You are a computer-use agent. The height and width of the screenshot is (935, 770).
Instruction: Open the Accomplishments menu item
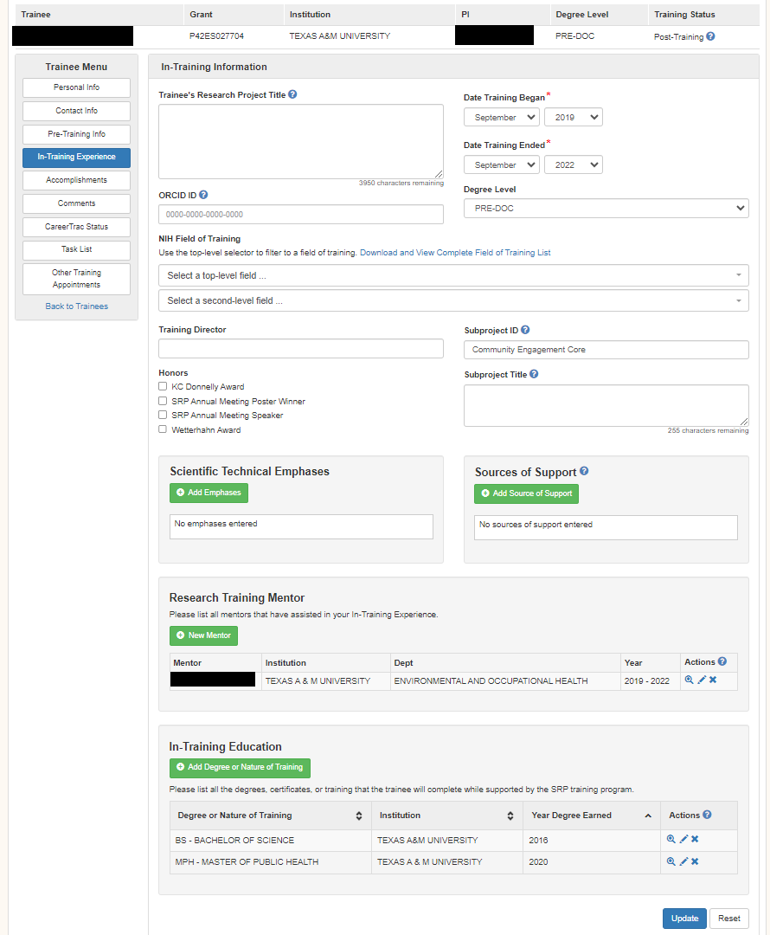(76, 180)
